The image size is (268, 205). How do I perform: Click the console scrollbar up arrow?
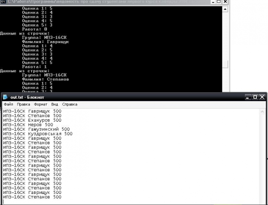(225, 9)
